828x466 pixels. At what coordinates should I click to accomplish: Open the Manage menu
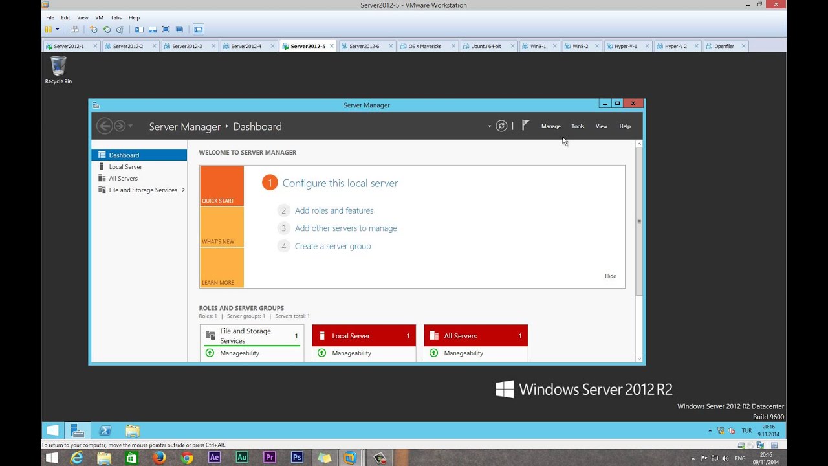[551, 126]
